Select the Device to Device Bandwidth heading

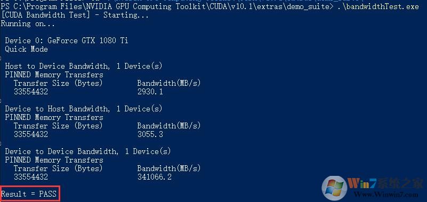[87, 151]
